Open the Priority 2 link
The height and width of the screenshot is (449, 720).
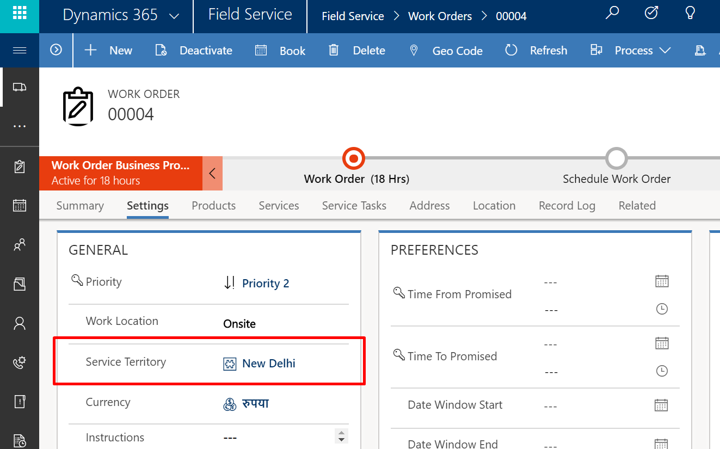265,284
